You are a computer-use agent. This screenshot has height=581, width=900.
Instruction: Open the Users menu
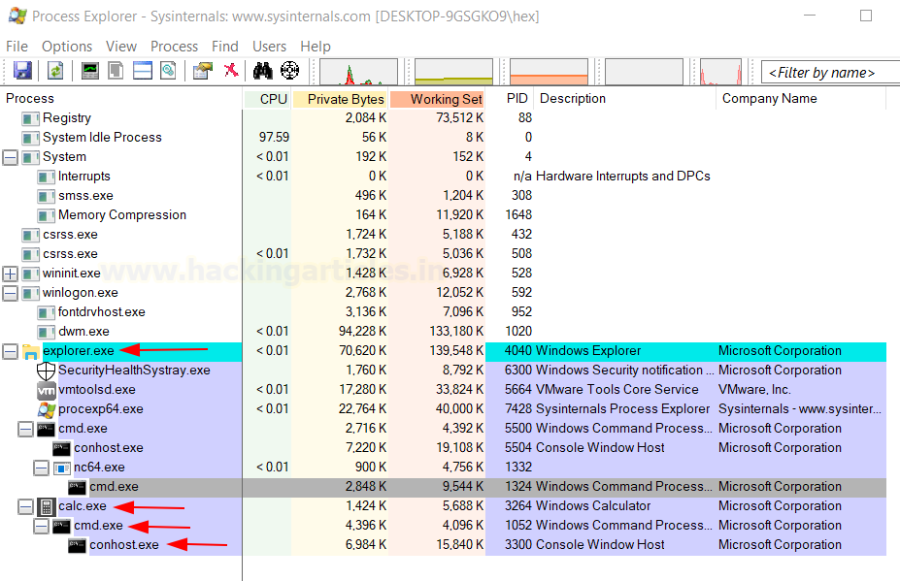tap(269, 47)
